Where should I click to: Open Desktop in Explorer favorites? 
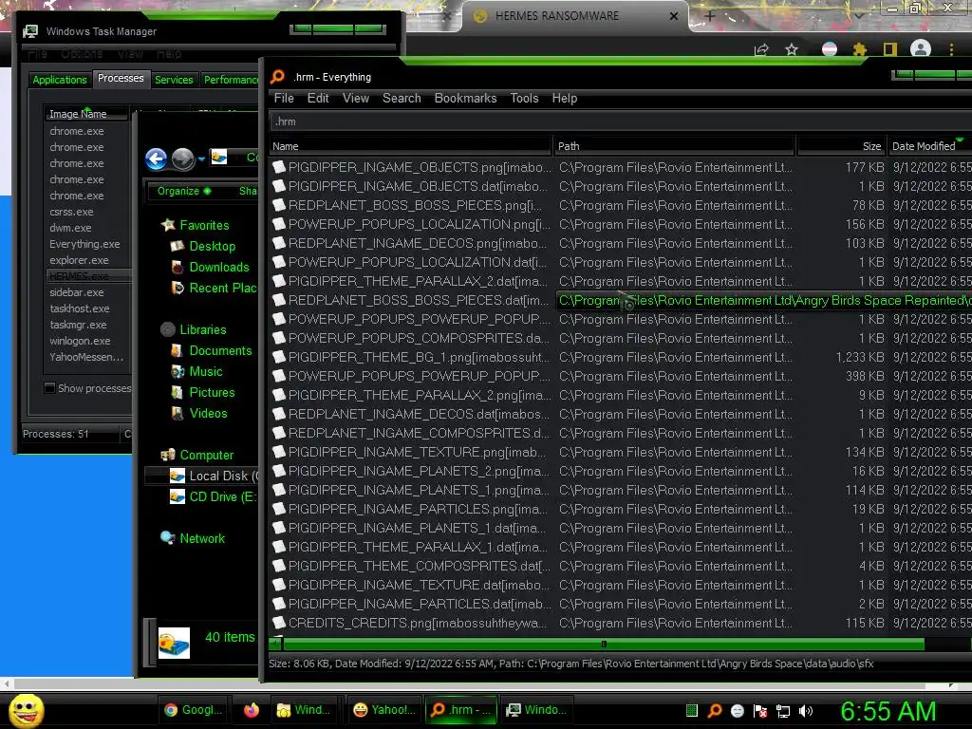coord(203,246)
